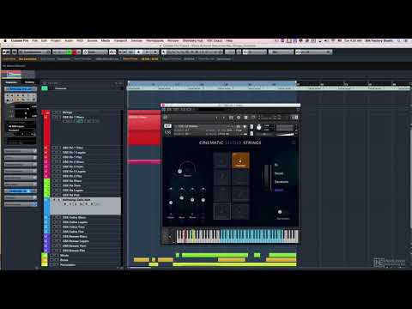Open the Edit menu
The width and height of the screenshot is (412, 309).
pos(44,41)
